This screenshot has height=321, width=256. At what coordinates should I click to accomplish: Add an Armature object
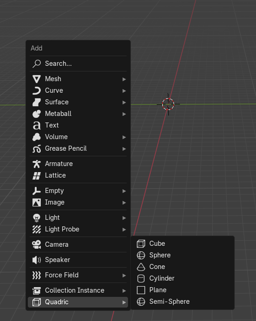[78, 164]
